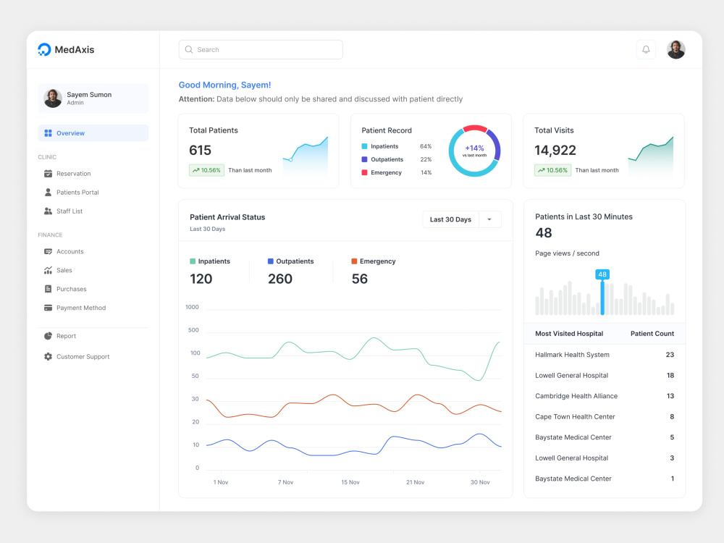
Task: Click Emergency red legend swatch in Patient Record
Action: tap(364, 172)
